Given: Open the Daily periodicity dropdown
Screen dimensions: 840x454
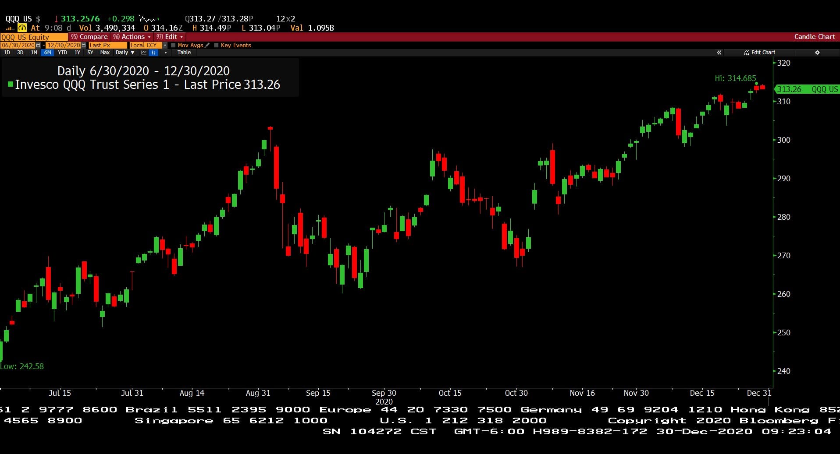Looking at the screenshot, I should tap(125, 53).
